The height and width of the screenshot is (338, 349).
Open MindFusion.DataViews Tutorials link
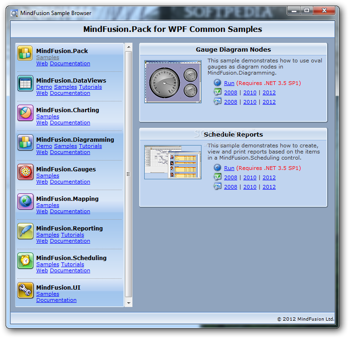90,87
